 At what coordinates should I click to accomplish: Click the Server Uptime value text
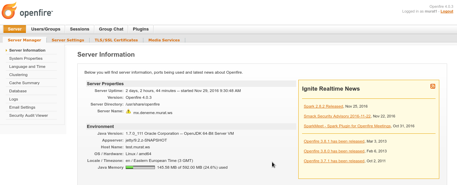[183, 91]
